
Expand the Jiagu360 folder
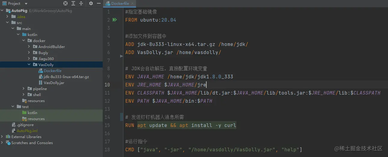29,59
